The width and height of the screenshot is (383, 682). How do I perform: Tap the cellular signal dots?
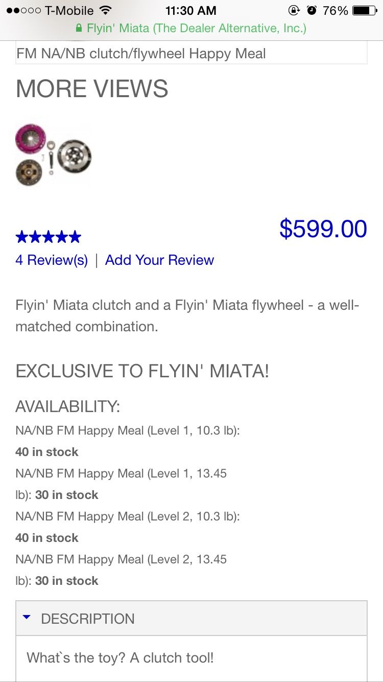[x=24, y=10]
